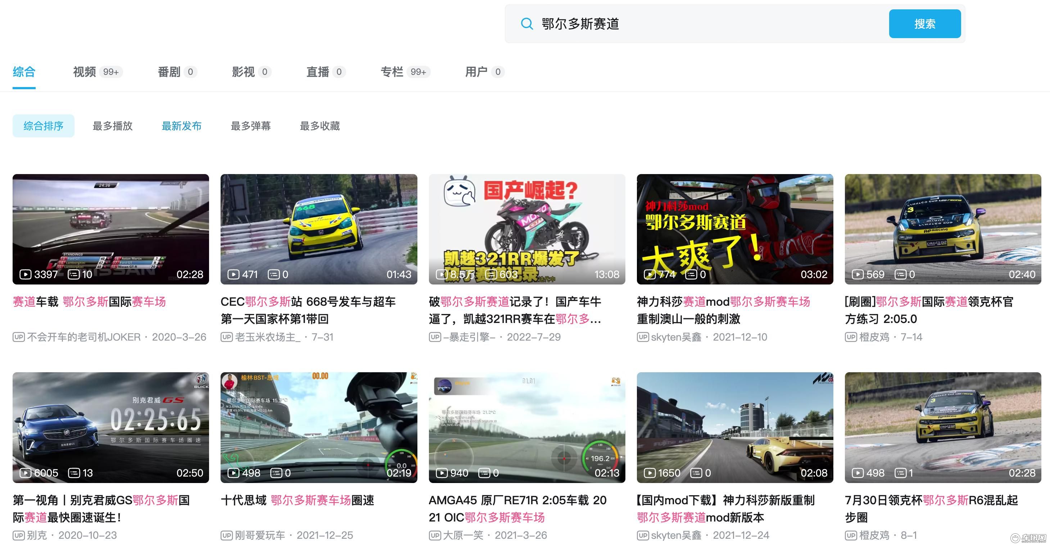
Task: Select the 综合 tab
Action: coord(24,72)
